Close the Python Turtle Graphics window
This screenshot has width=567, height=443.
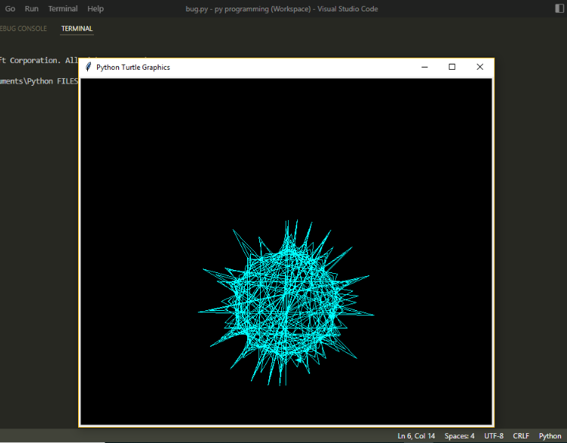coord(479,68)
